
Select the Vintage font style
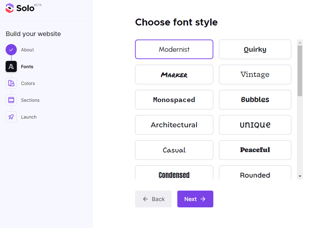[x=255, y=74]
